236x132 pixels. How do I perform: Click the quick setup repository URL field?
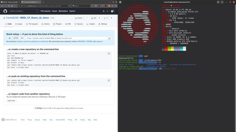66,38
